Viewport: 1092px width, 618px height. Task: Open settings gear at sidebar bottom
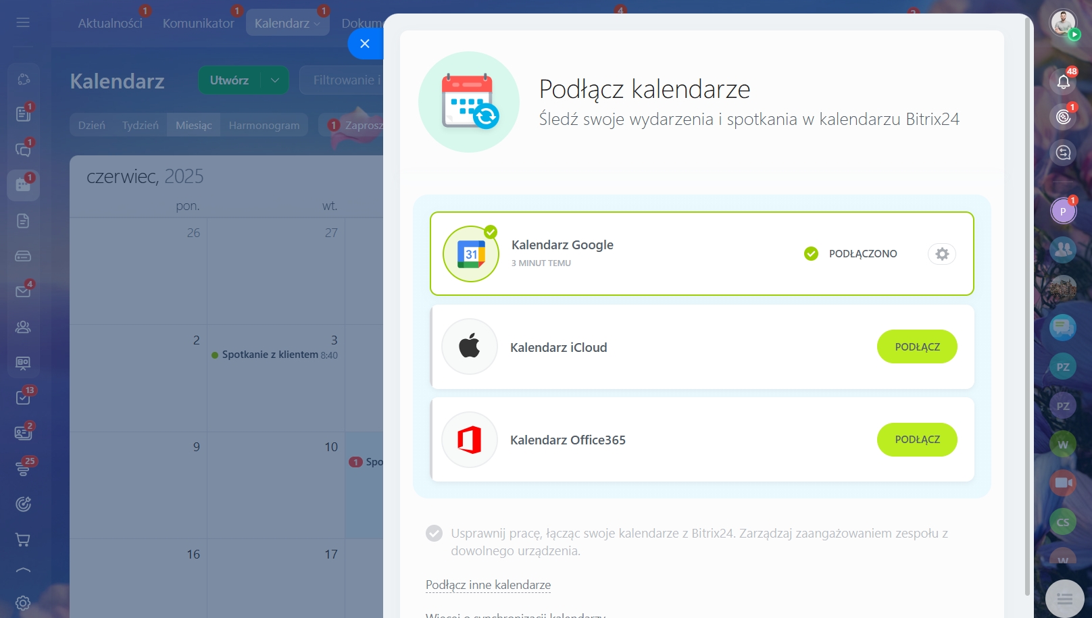(x=23, y=603)
